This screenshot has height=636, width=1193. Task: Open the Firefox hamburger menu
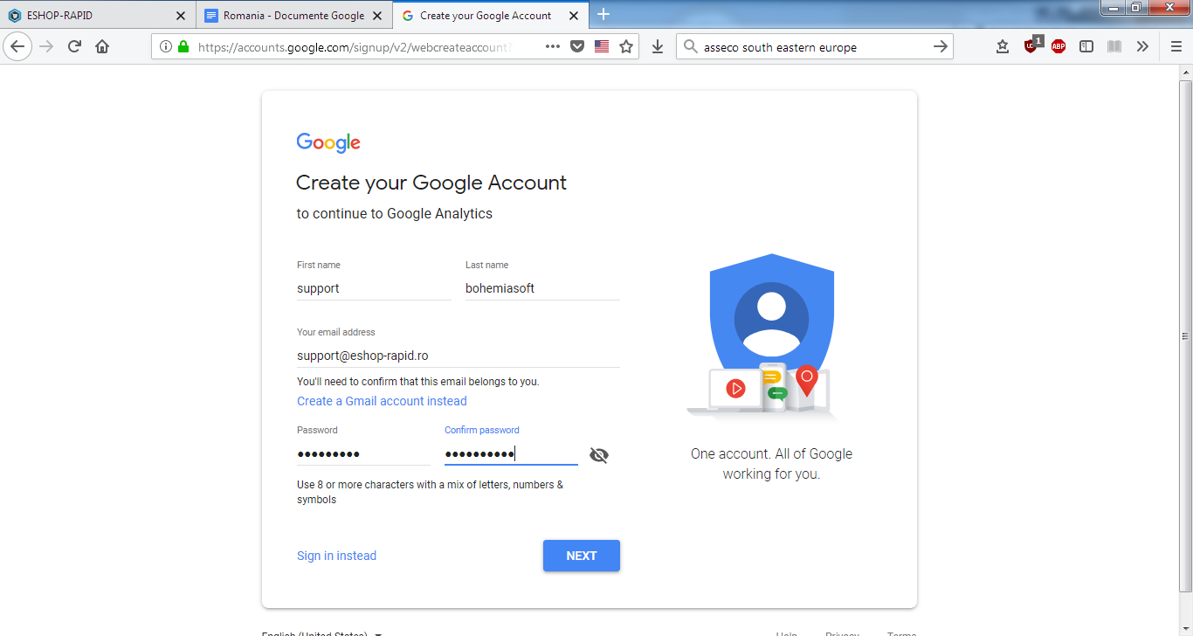coord(1176,47)
